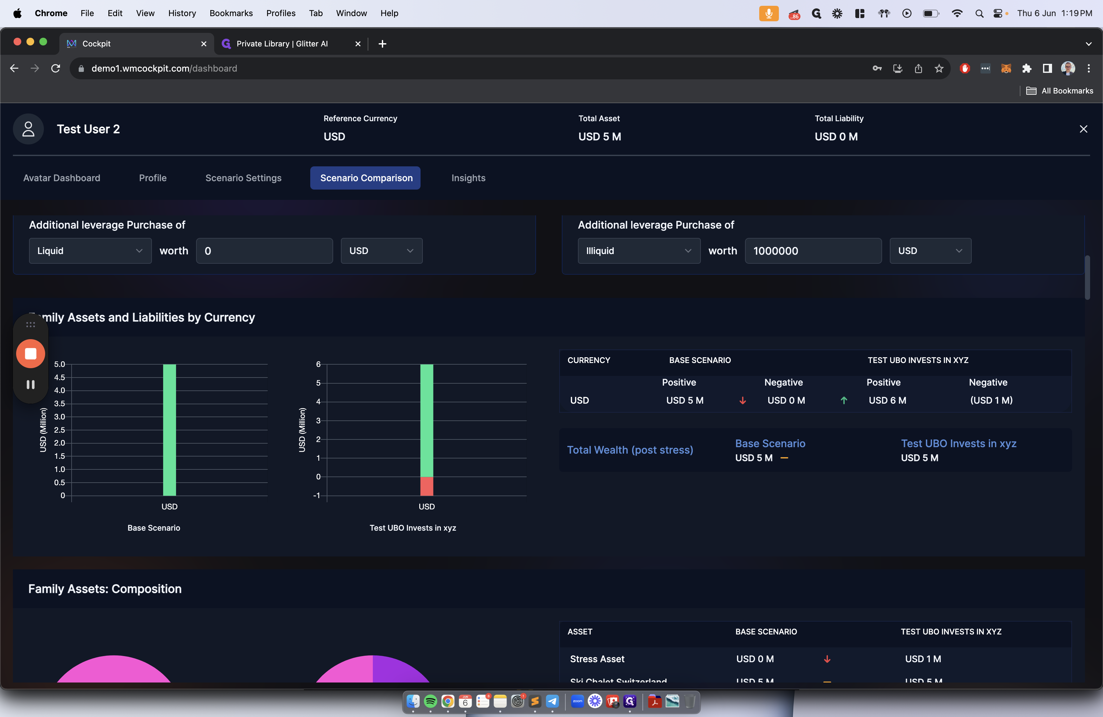Open the All Bookmarks folder

coord(1059,91)
